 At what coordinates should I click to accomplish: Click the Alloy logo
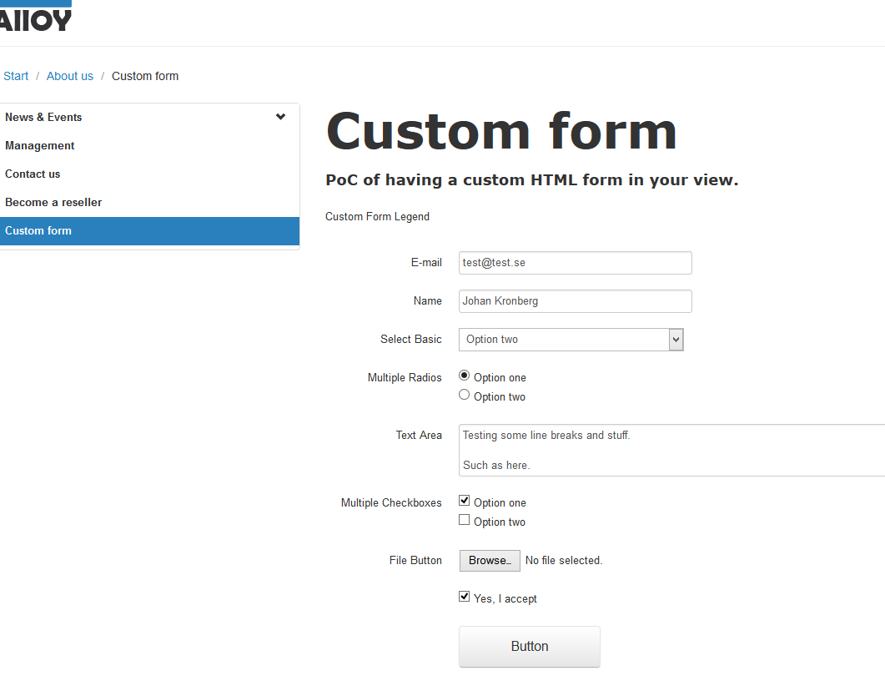click(x=36, y=17)
